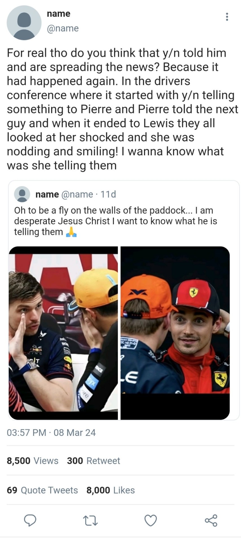View the 8,000 Likes list
This screenshot has width=241, height=541.
(110, 490)
